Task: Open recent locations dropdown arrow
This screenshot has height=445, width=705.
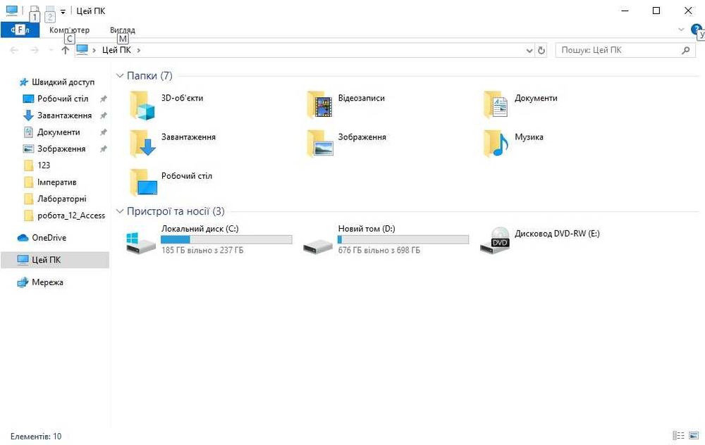Action: [51, 50]
